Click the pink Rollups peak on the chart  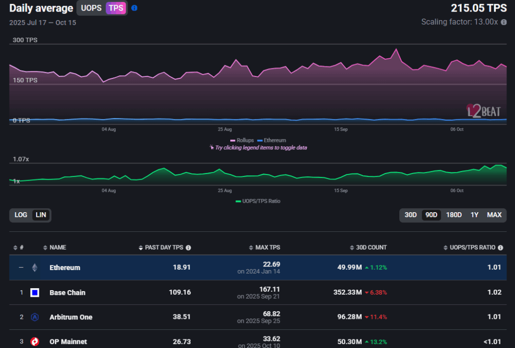(x=396, y=49)
